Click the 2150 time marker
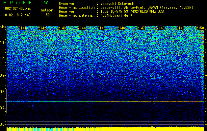Image resolution: width=207 pixels, height=131 pixels. coord(200,28)
